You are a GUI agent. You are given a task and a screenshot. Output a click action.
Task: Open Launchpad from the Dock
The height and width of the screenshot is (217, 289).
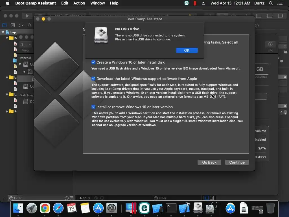pyautogui.click(x=32, y=208)
